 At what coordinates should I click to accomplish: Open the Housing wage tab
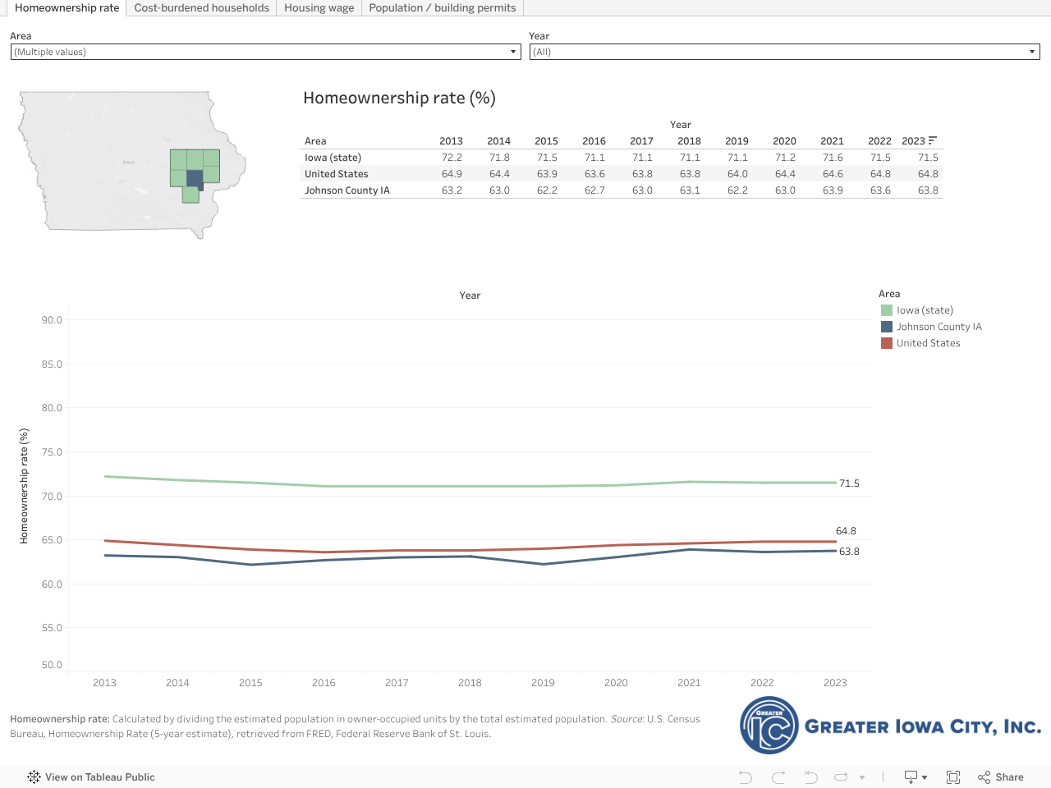(319, 8)
